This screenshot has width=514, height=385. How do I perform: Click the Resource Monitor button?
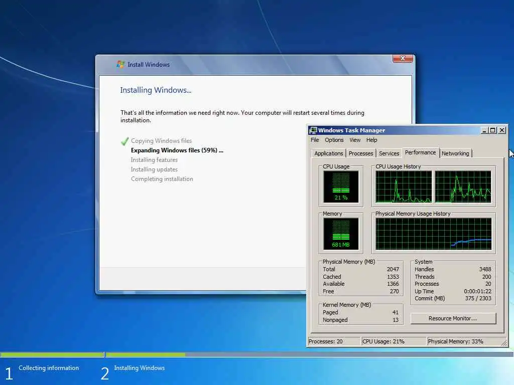(x=453, y=318)
